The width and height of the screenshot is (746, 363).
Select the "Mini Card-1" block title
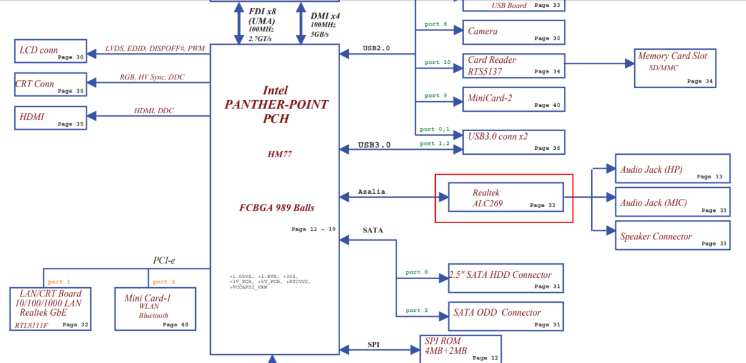pyautogui.click(x=147, y=298)
